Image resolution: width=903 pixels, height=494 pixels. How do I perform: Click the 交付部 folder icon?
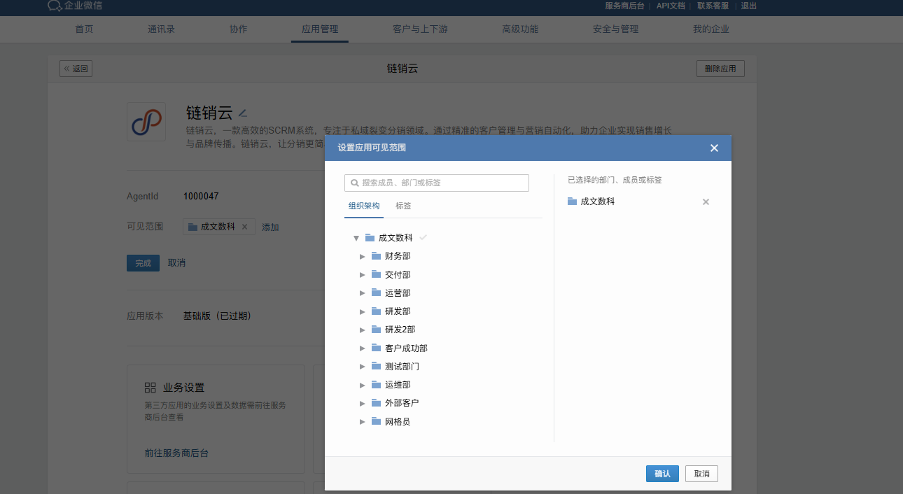[x=376, y=274]
